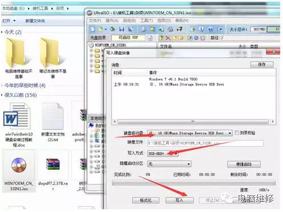Click the 时间 column header
Screen dimensions: 283x212
point(118,73)
